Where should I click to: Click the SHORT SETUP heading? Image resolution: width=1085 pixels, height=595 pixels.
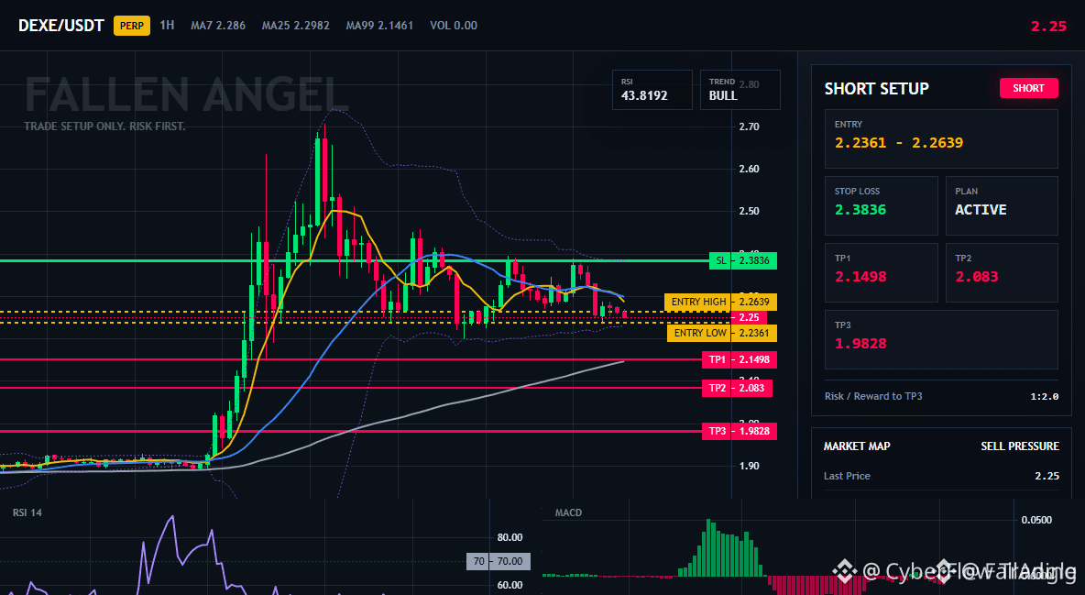[876, 89]
